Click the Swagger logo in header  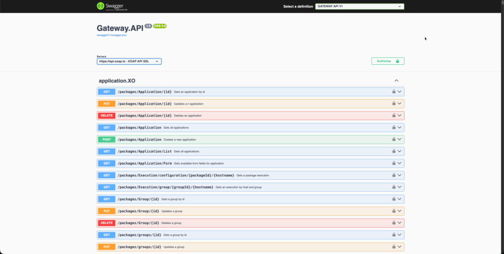[x=107, y=6]
